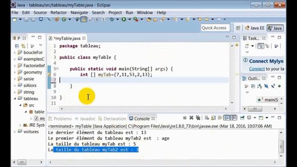Expand the geometry project
Screen dimensions: 297x167
click(15, 72)
